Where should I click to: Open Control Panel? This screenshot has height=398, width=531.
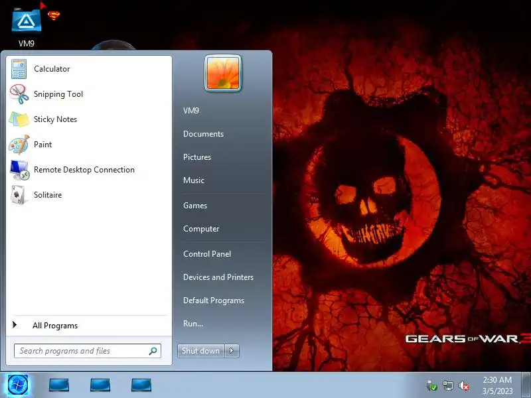(x=207, y=254)
